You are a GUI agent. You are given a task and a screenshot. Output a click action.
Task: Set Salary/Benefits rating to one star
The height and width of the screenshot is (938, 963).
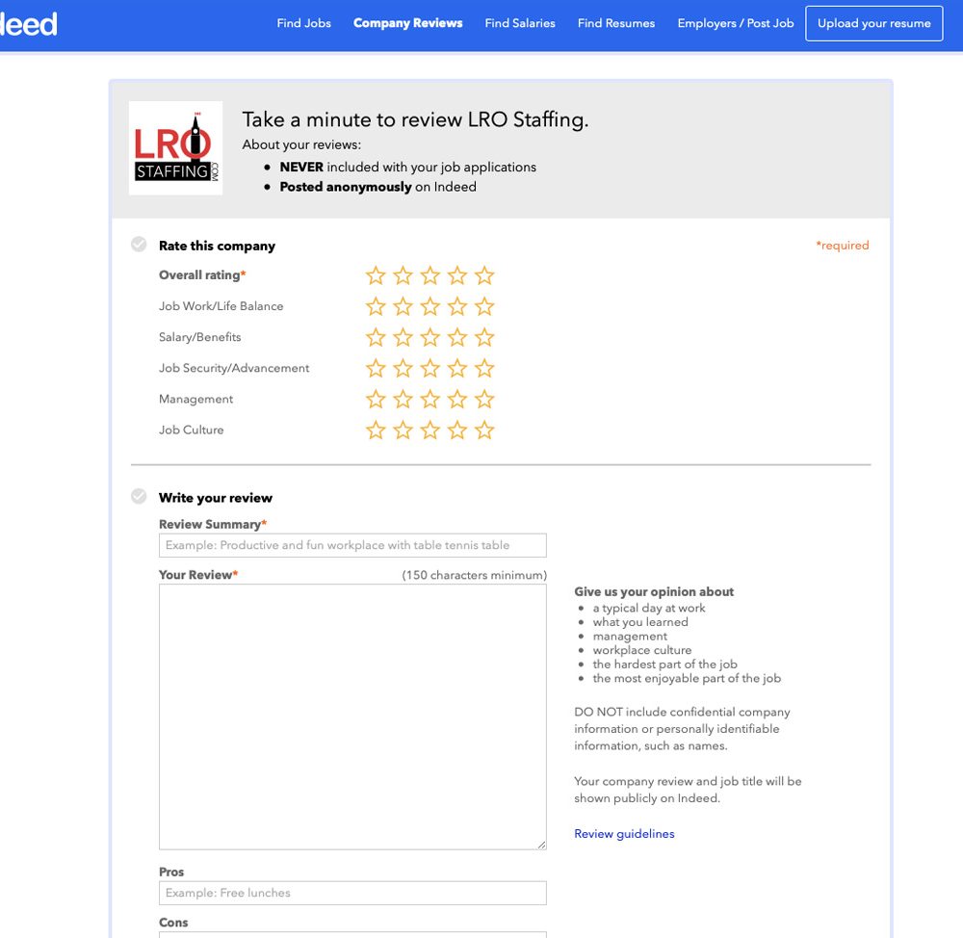tap(376, 338)
